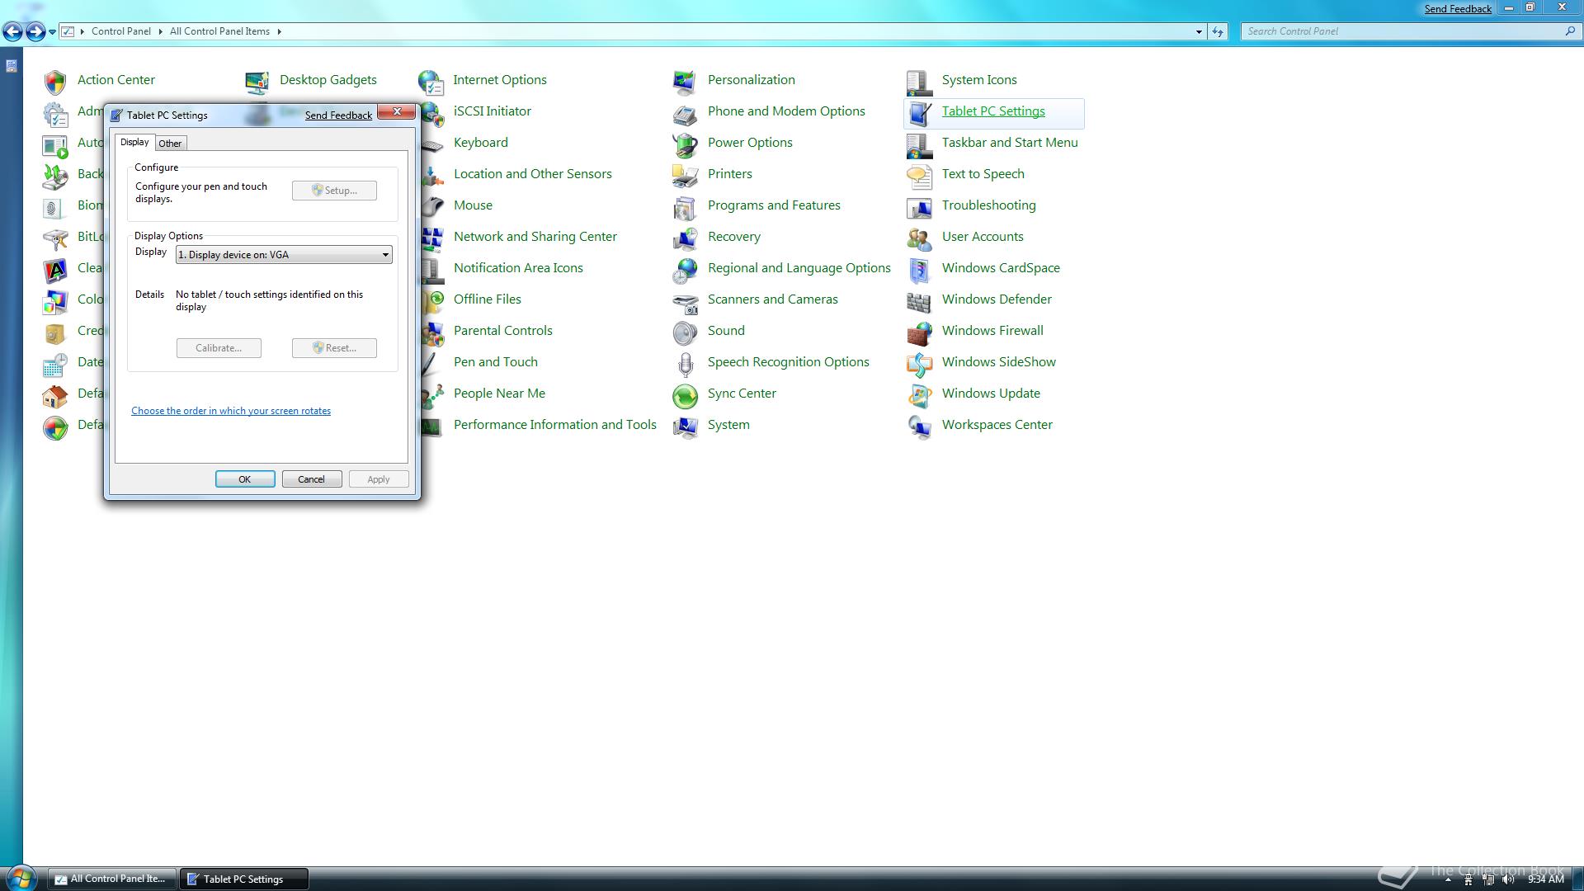Switch to All Control Panel Items taskbar button
1584x891 pixels.
point(111,879)
